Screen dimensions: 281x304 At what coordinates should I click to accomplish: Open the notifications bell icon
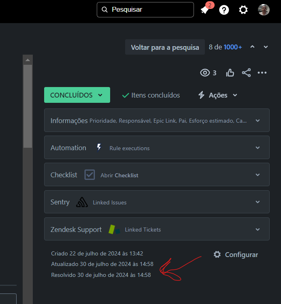pyautogui.click(x=205, y=10)
